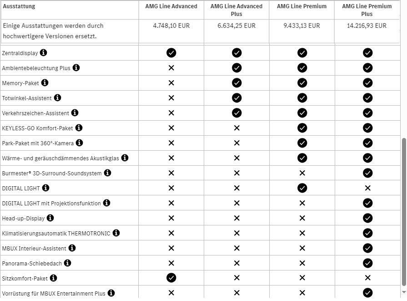Show Memory-Paket info tooltip icon
This screenshot has height=301, width=407.
[45, 83]
